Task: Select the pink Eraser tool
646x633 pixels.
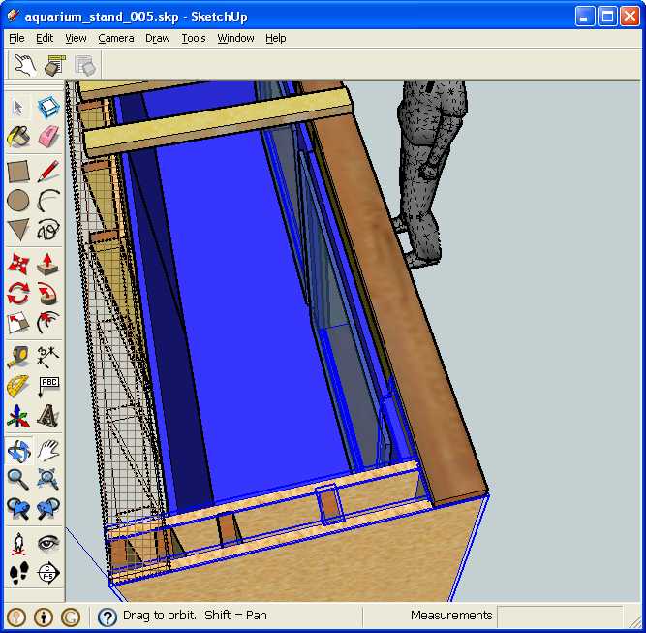Action: coord(48,137)
